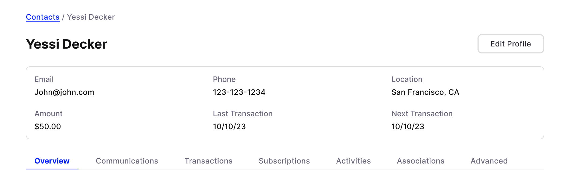Image resolution: width=570 pixels, height=185 pixels.
Task: Click the San Francisco, CA location value
Action: coord(425,92)
